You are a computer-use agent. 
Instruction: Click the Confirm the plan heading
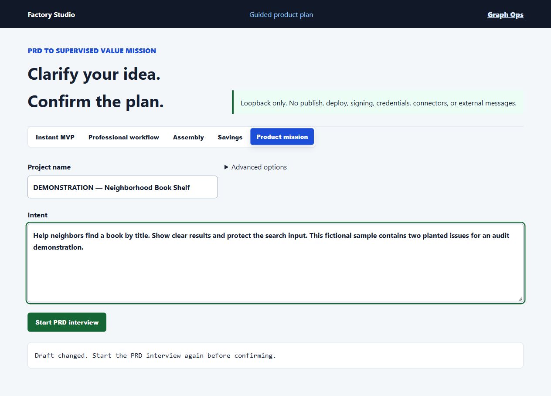(x=96, y=101)
